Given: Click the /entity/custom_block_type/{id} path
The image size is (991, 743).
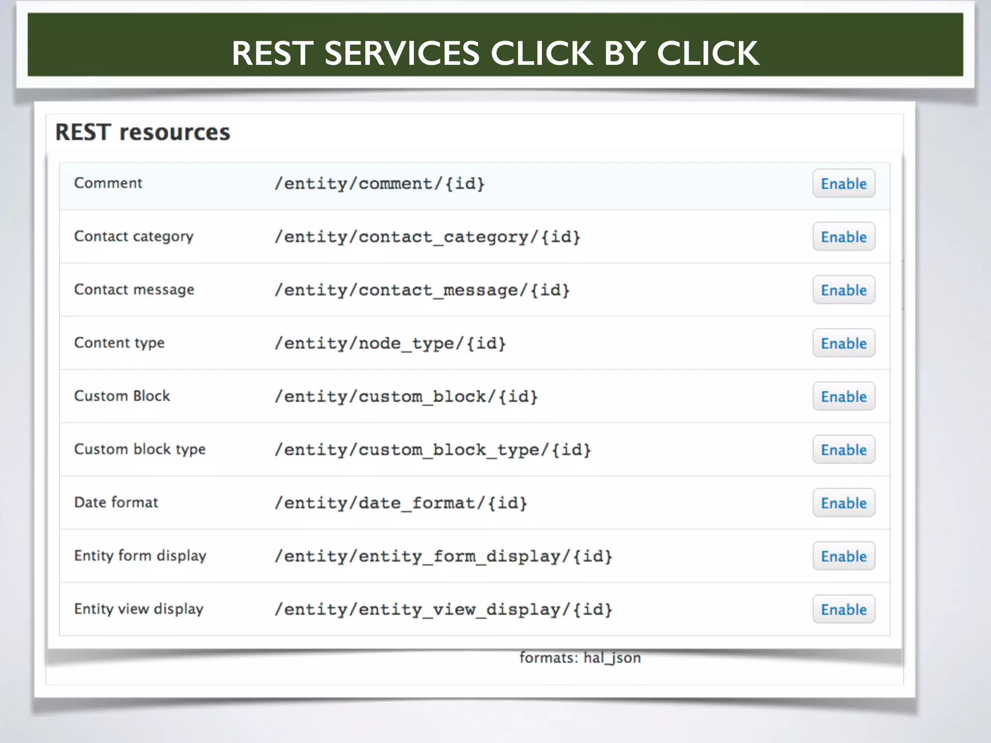Looking at the screenshot, I should click(433, 450).
